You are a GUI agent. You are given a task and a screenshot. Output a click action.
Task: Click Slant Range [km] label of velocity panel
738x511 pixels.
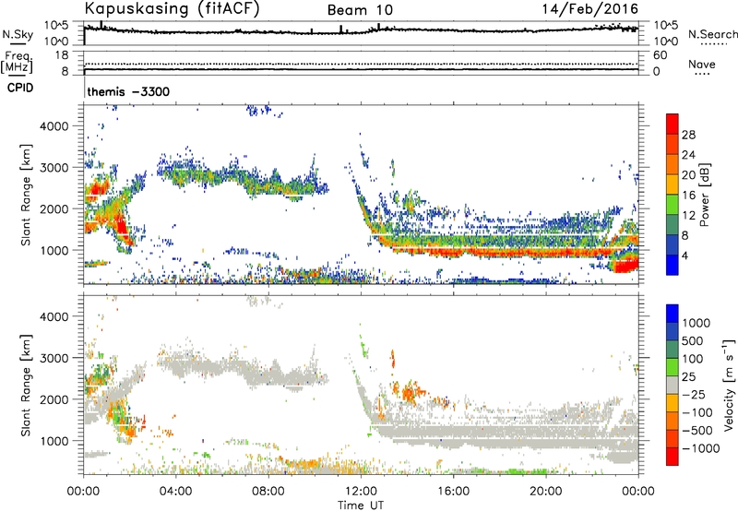[x=26, y=386]
